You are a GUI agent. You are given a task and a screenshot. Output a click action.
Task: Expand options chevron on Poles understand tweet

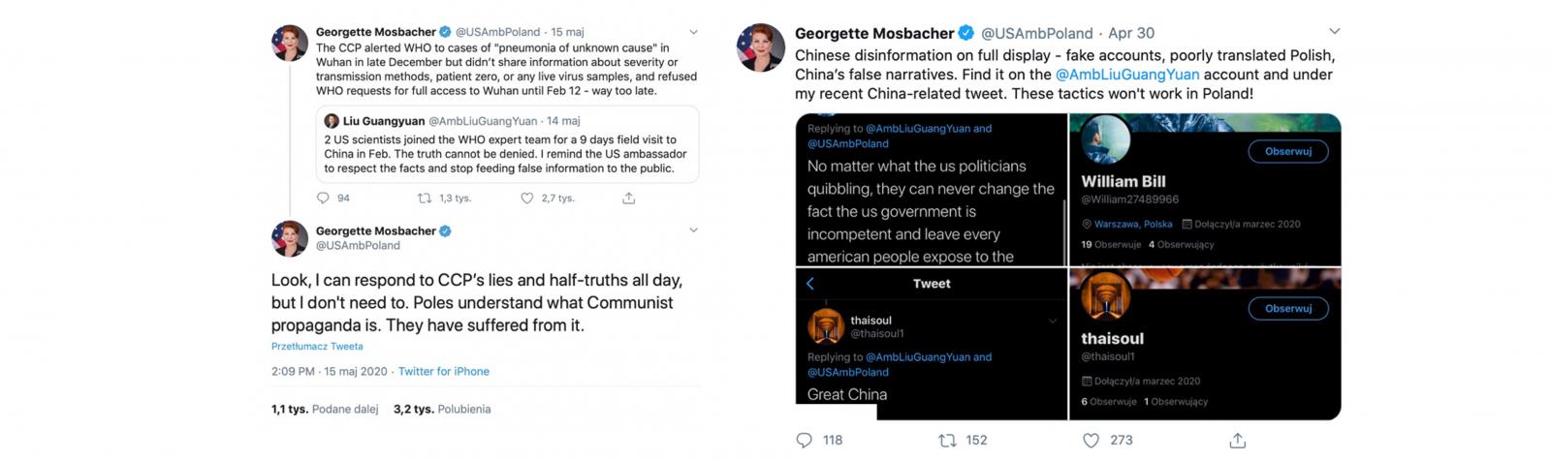(x=693, y=230)
